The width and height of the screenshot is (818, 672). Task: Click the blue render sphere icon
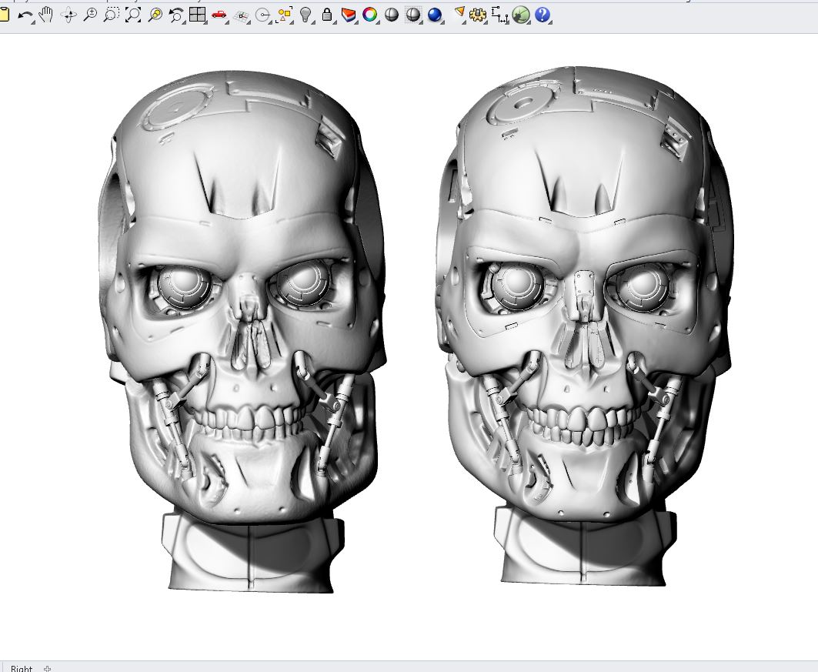[x=435, y=15]
